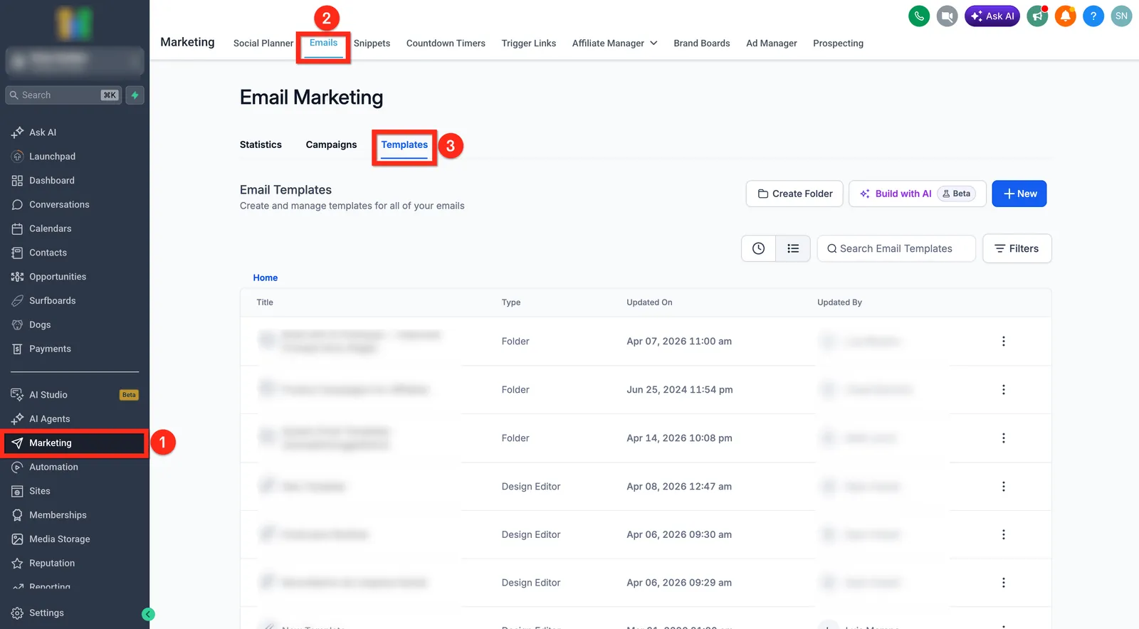1139x629 pixels.
Task: Click the Ask AI header button
Action: [x=992, y=16]
